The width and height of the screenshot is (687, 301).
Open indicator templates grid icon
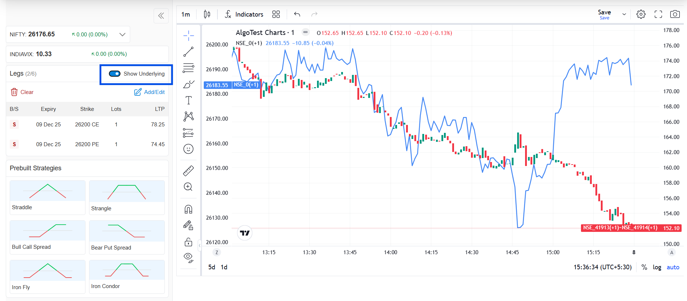pyautogui.click(x=276, y=14)
